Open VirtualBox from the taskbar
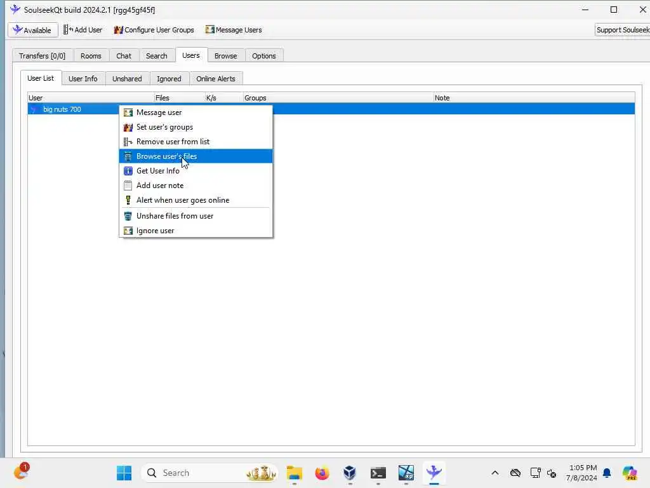This screenshot has width=650, height=488. (350, 473)
